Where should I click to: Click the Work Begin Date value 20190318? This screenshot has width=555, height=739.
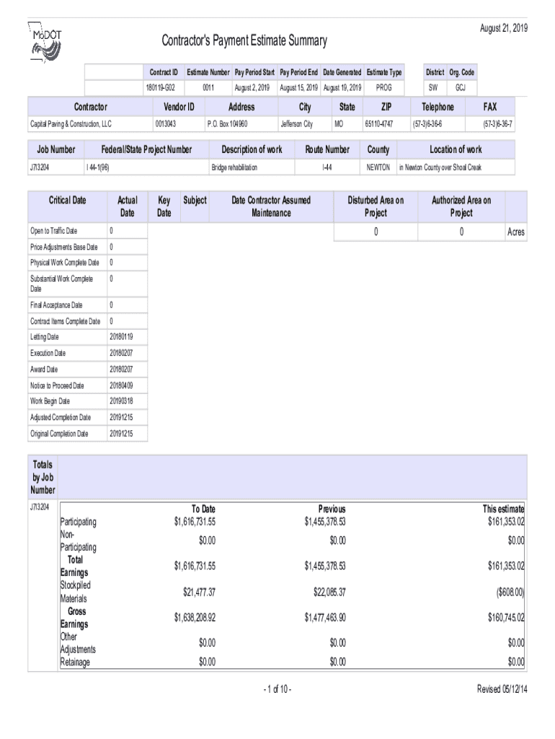coord(120,401)
